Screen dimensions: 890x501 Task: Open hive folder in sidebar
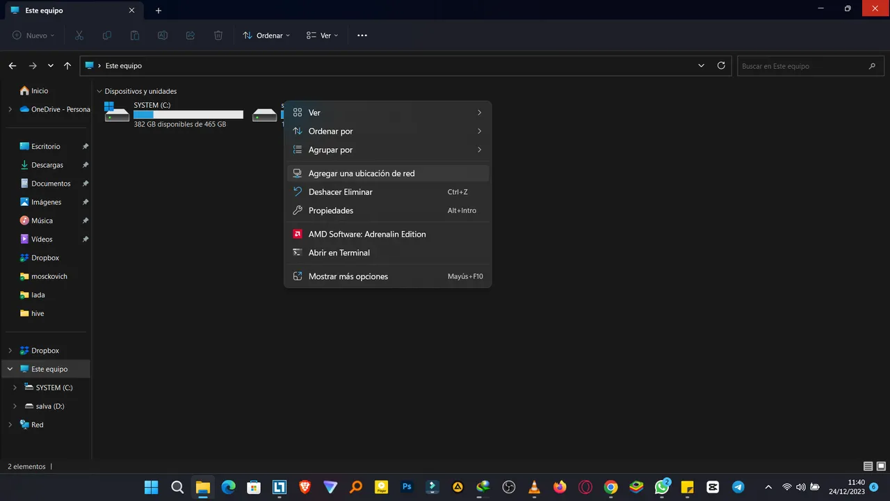[x=38, y=313]
